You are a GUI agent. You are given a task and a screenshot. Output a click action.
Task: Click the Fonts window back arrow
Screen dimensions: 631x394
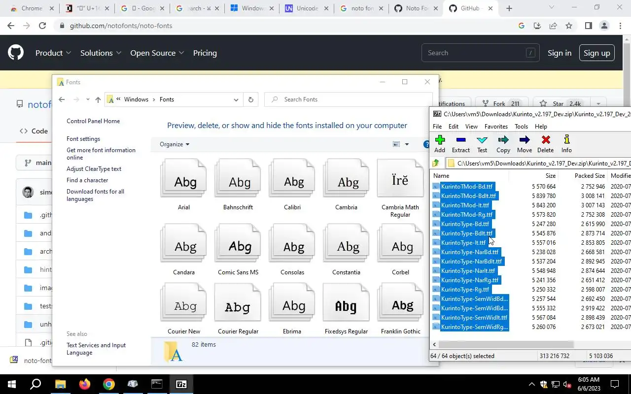click(x=62, y=99)
